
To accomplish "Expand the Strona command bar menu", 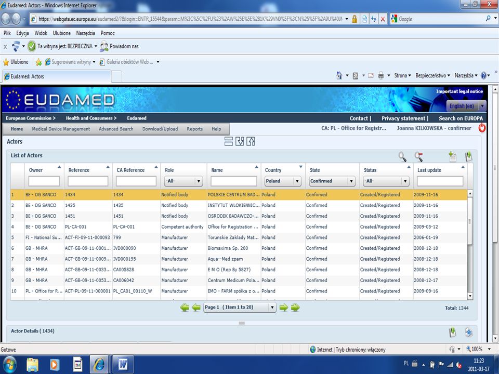I will (x=402, y=75).
